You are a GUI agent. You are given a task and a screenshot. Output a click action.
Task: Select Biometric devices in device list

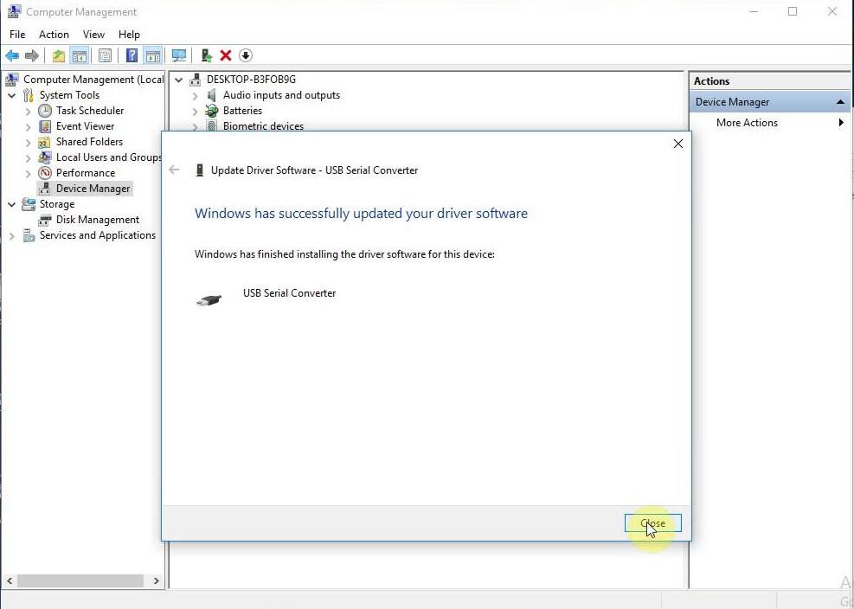coord(263,126)
